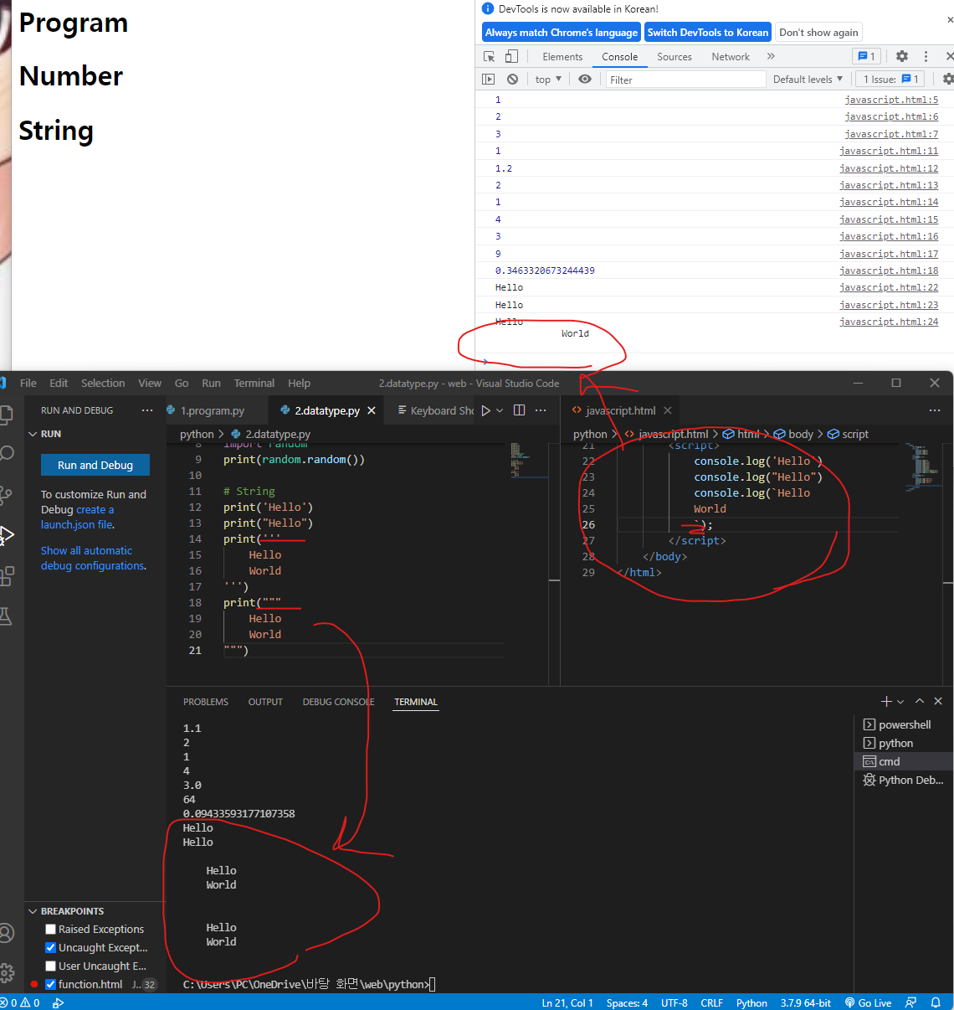
Task: Click Always match Chrome's language button
Action: (x=562, y=33)
